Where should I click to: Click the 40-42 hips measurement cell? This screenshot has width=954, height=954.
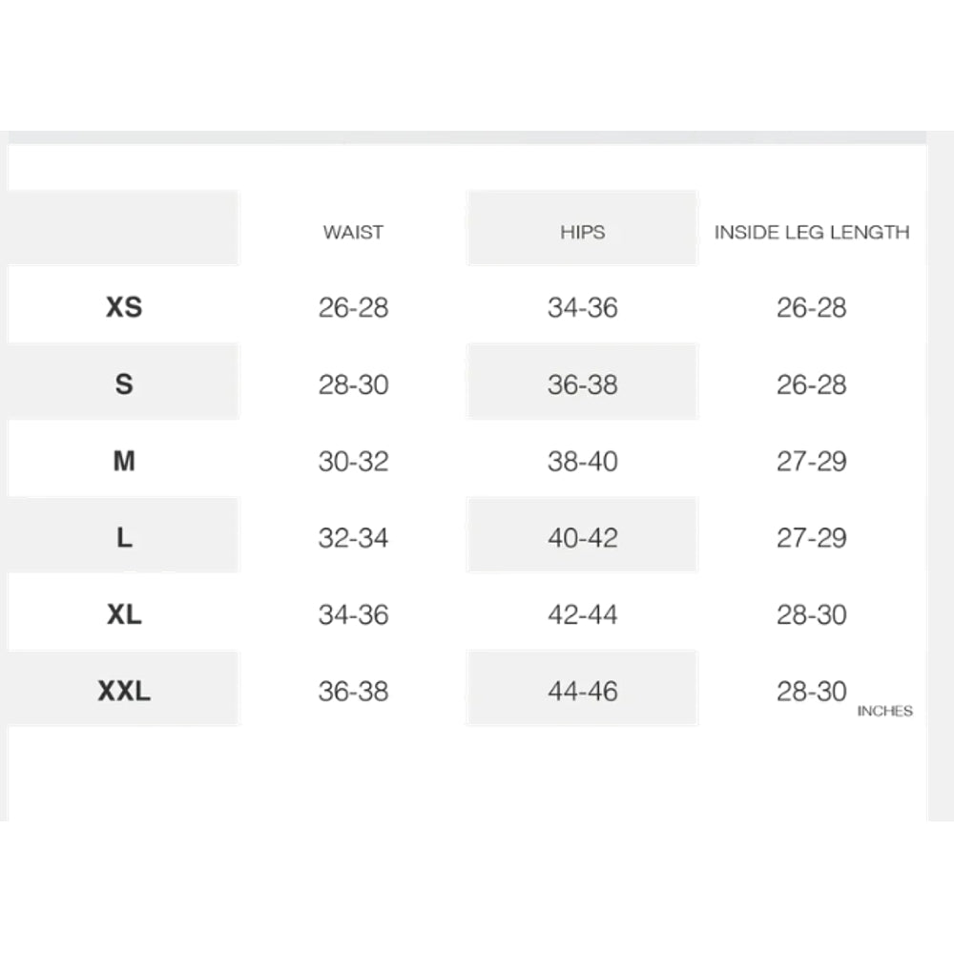coord(582,538)
